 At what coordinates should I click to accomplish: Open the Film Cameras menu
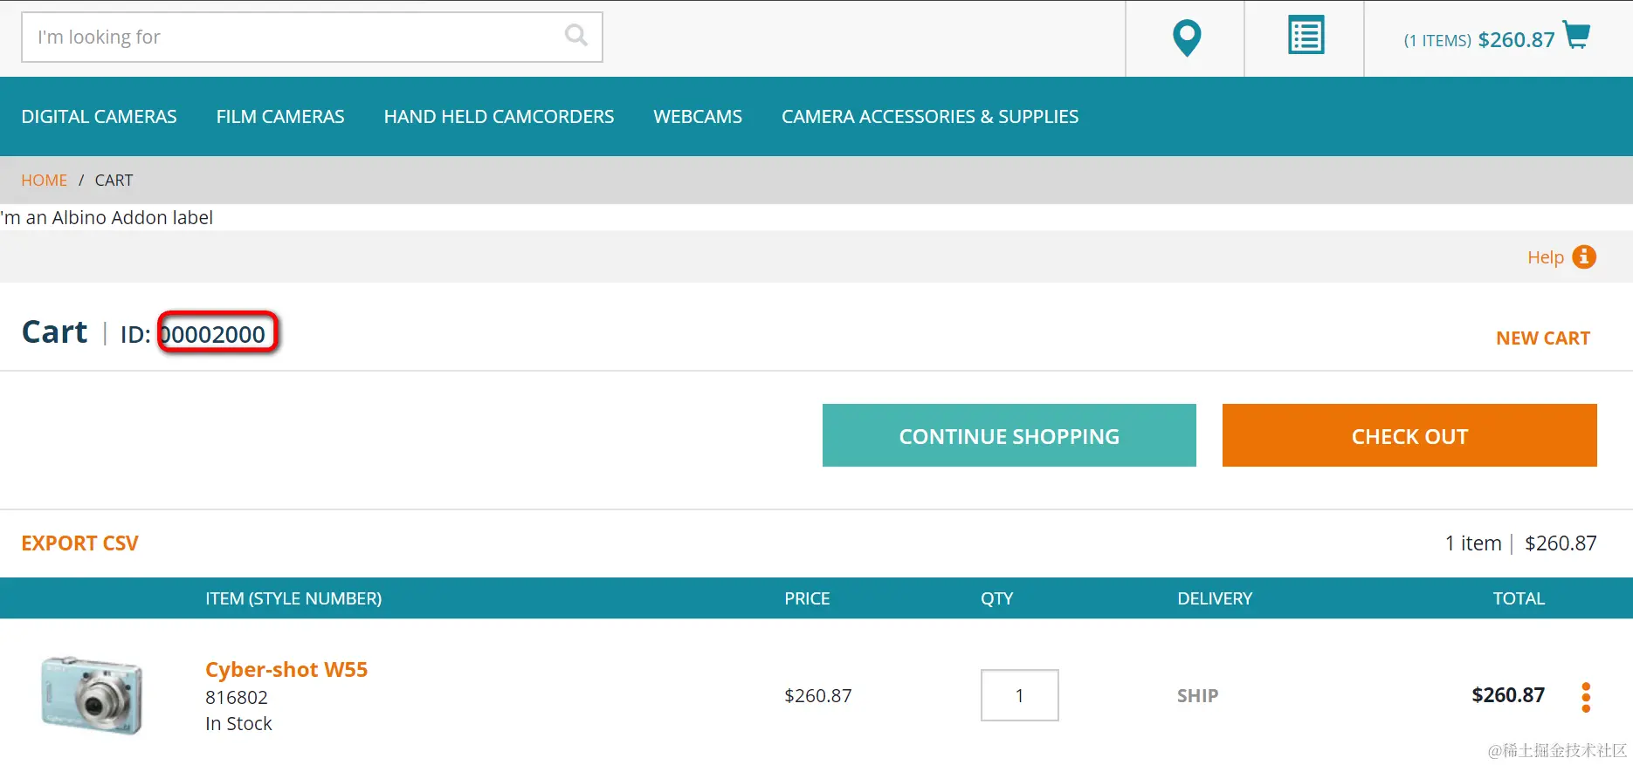coord(280,117)
